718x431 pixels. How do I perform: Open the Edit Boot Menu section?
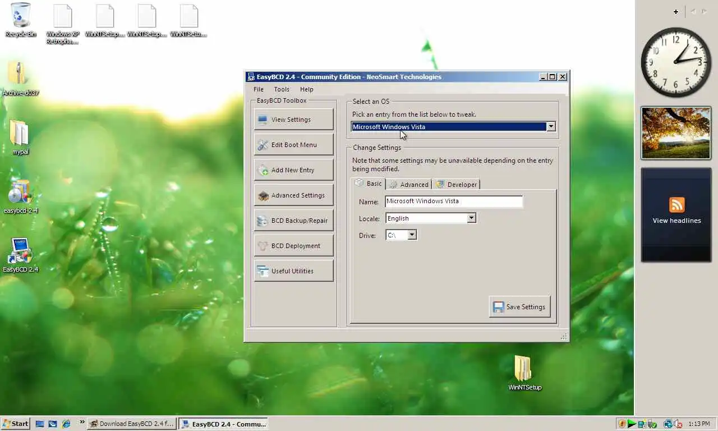click(293, 144)
